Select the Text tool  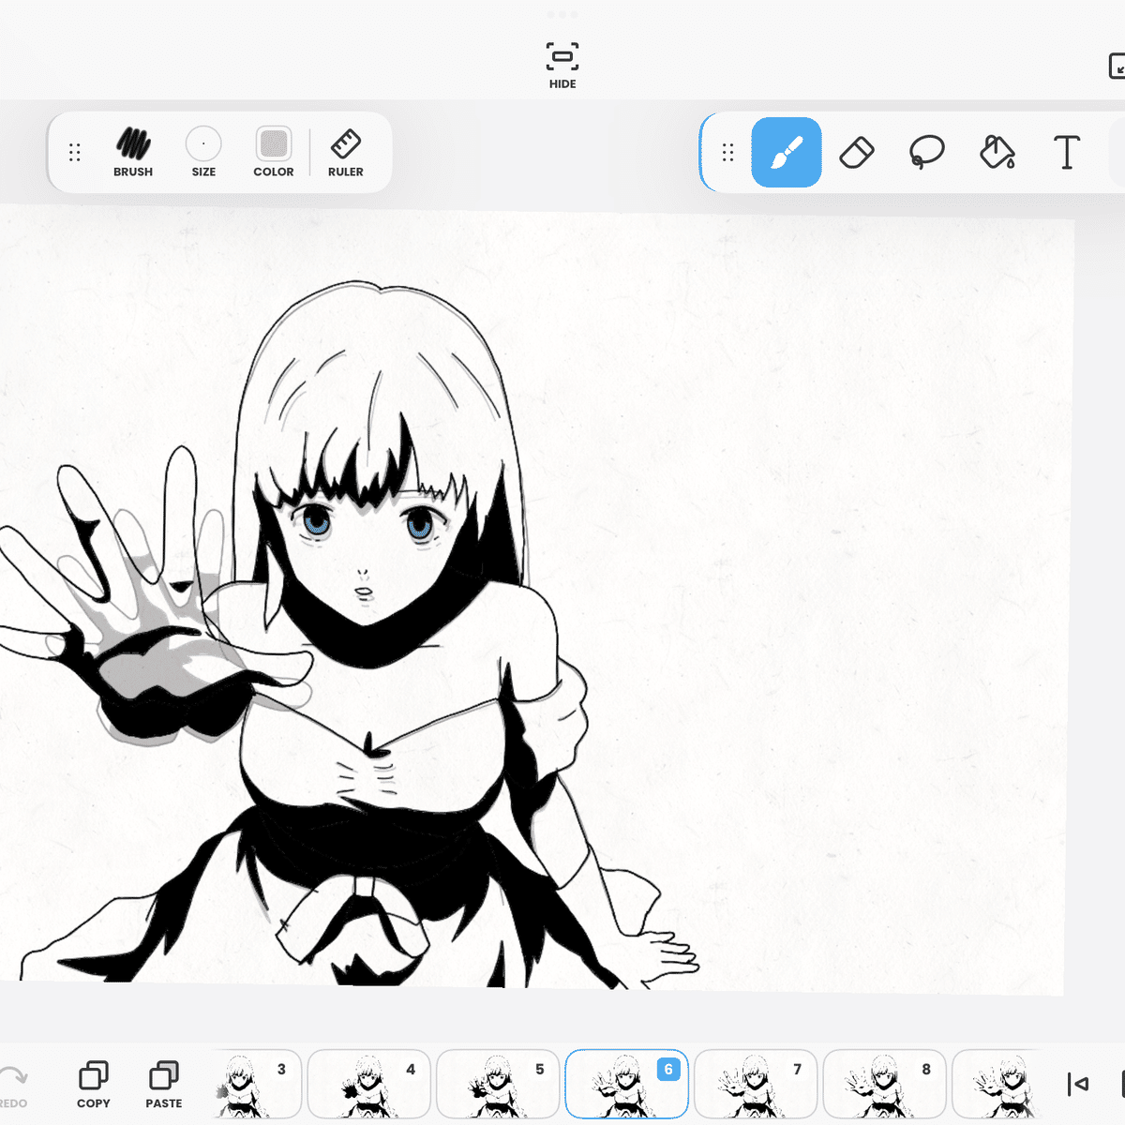[1067, 152]
